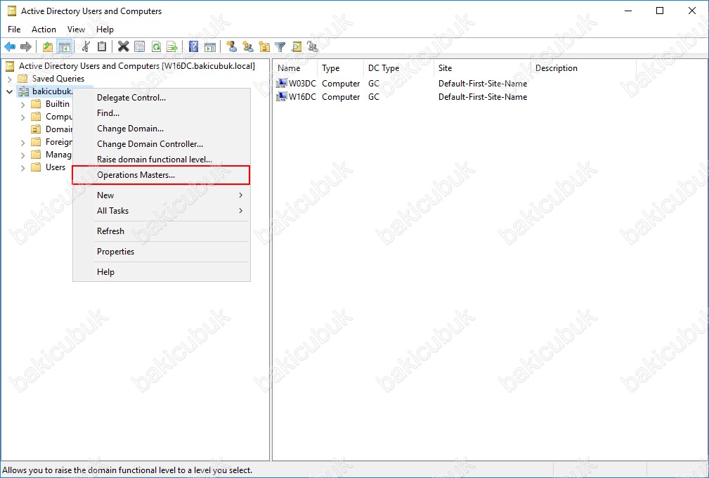Open the View menu
The width and height of the screenshot is (709, 478).
pos(76,30)
